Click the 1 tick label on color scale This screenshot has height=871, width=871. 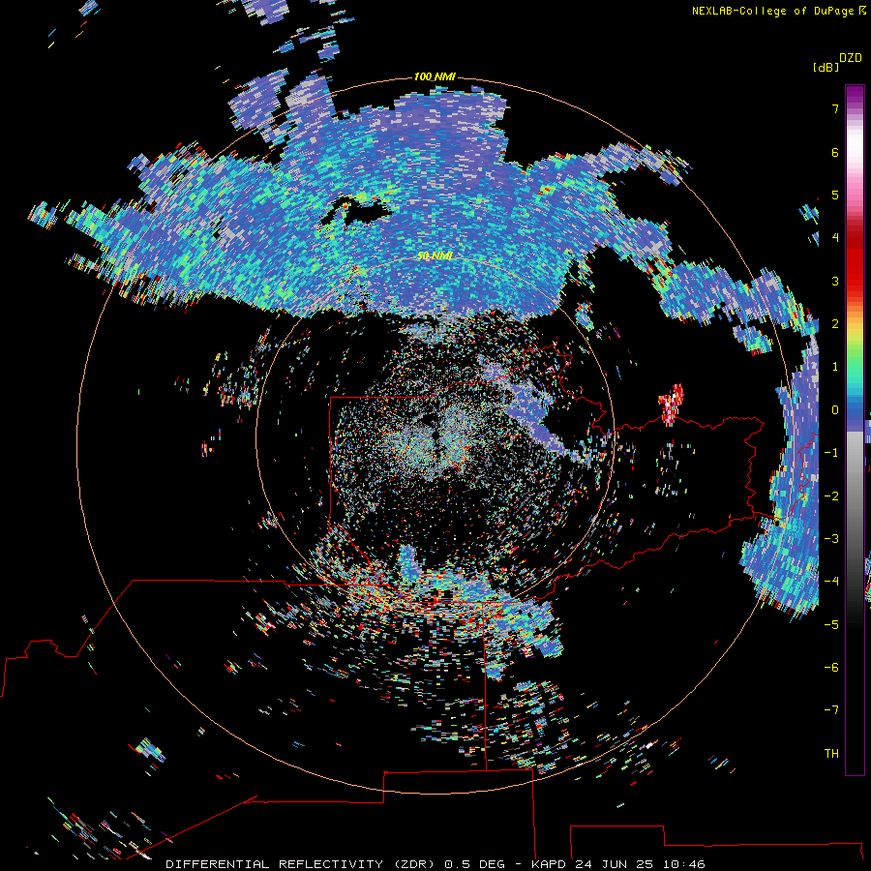835,367
